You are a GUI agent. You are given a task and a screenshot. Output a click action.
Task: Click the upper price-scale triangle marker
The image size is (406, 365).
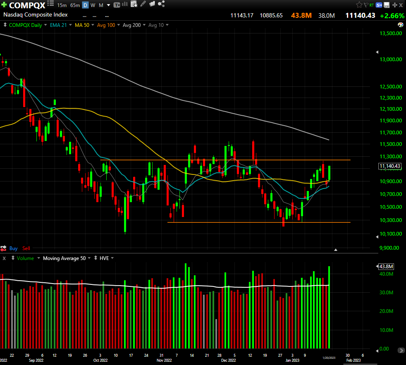tap(377, 52)
